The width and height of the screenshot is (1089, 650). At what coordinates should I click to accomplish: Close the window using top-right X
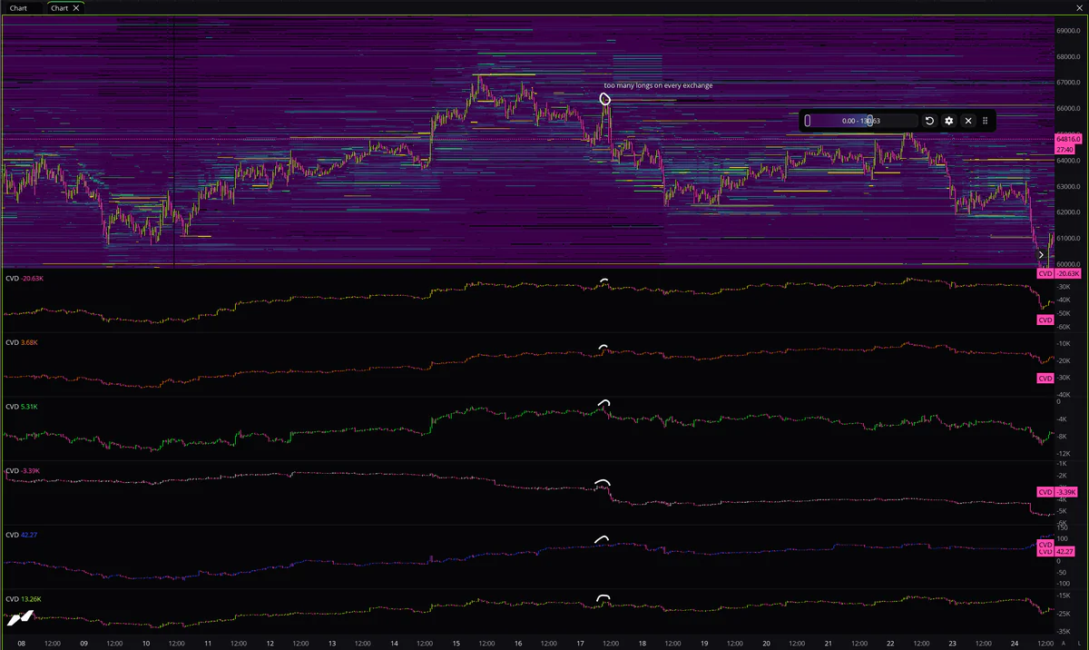[x=1079, y=7]
